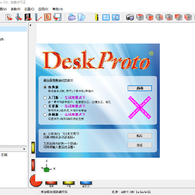Click the DeskProto logo on the splash dialog

[96, 61]
